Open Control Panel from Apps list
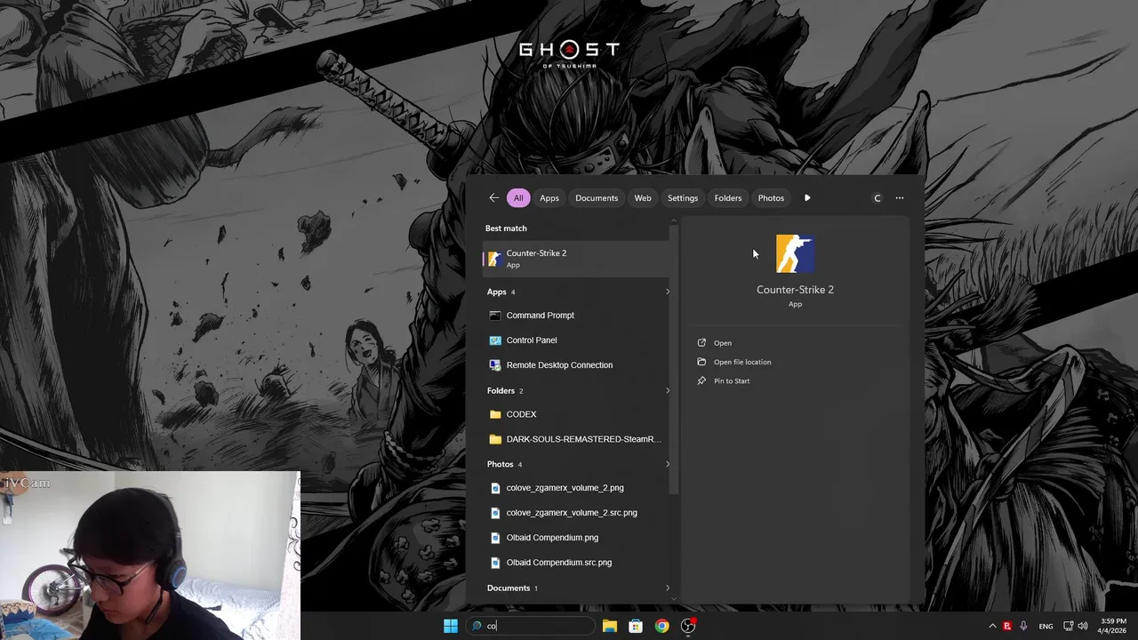The height and width of the screenshot is (640, 1138). tap(576, 340)
